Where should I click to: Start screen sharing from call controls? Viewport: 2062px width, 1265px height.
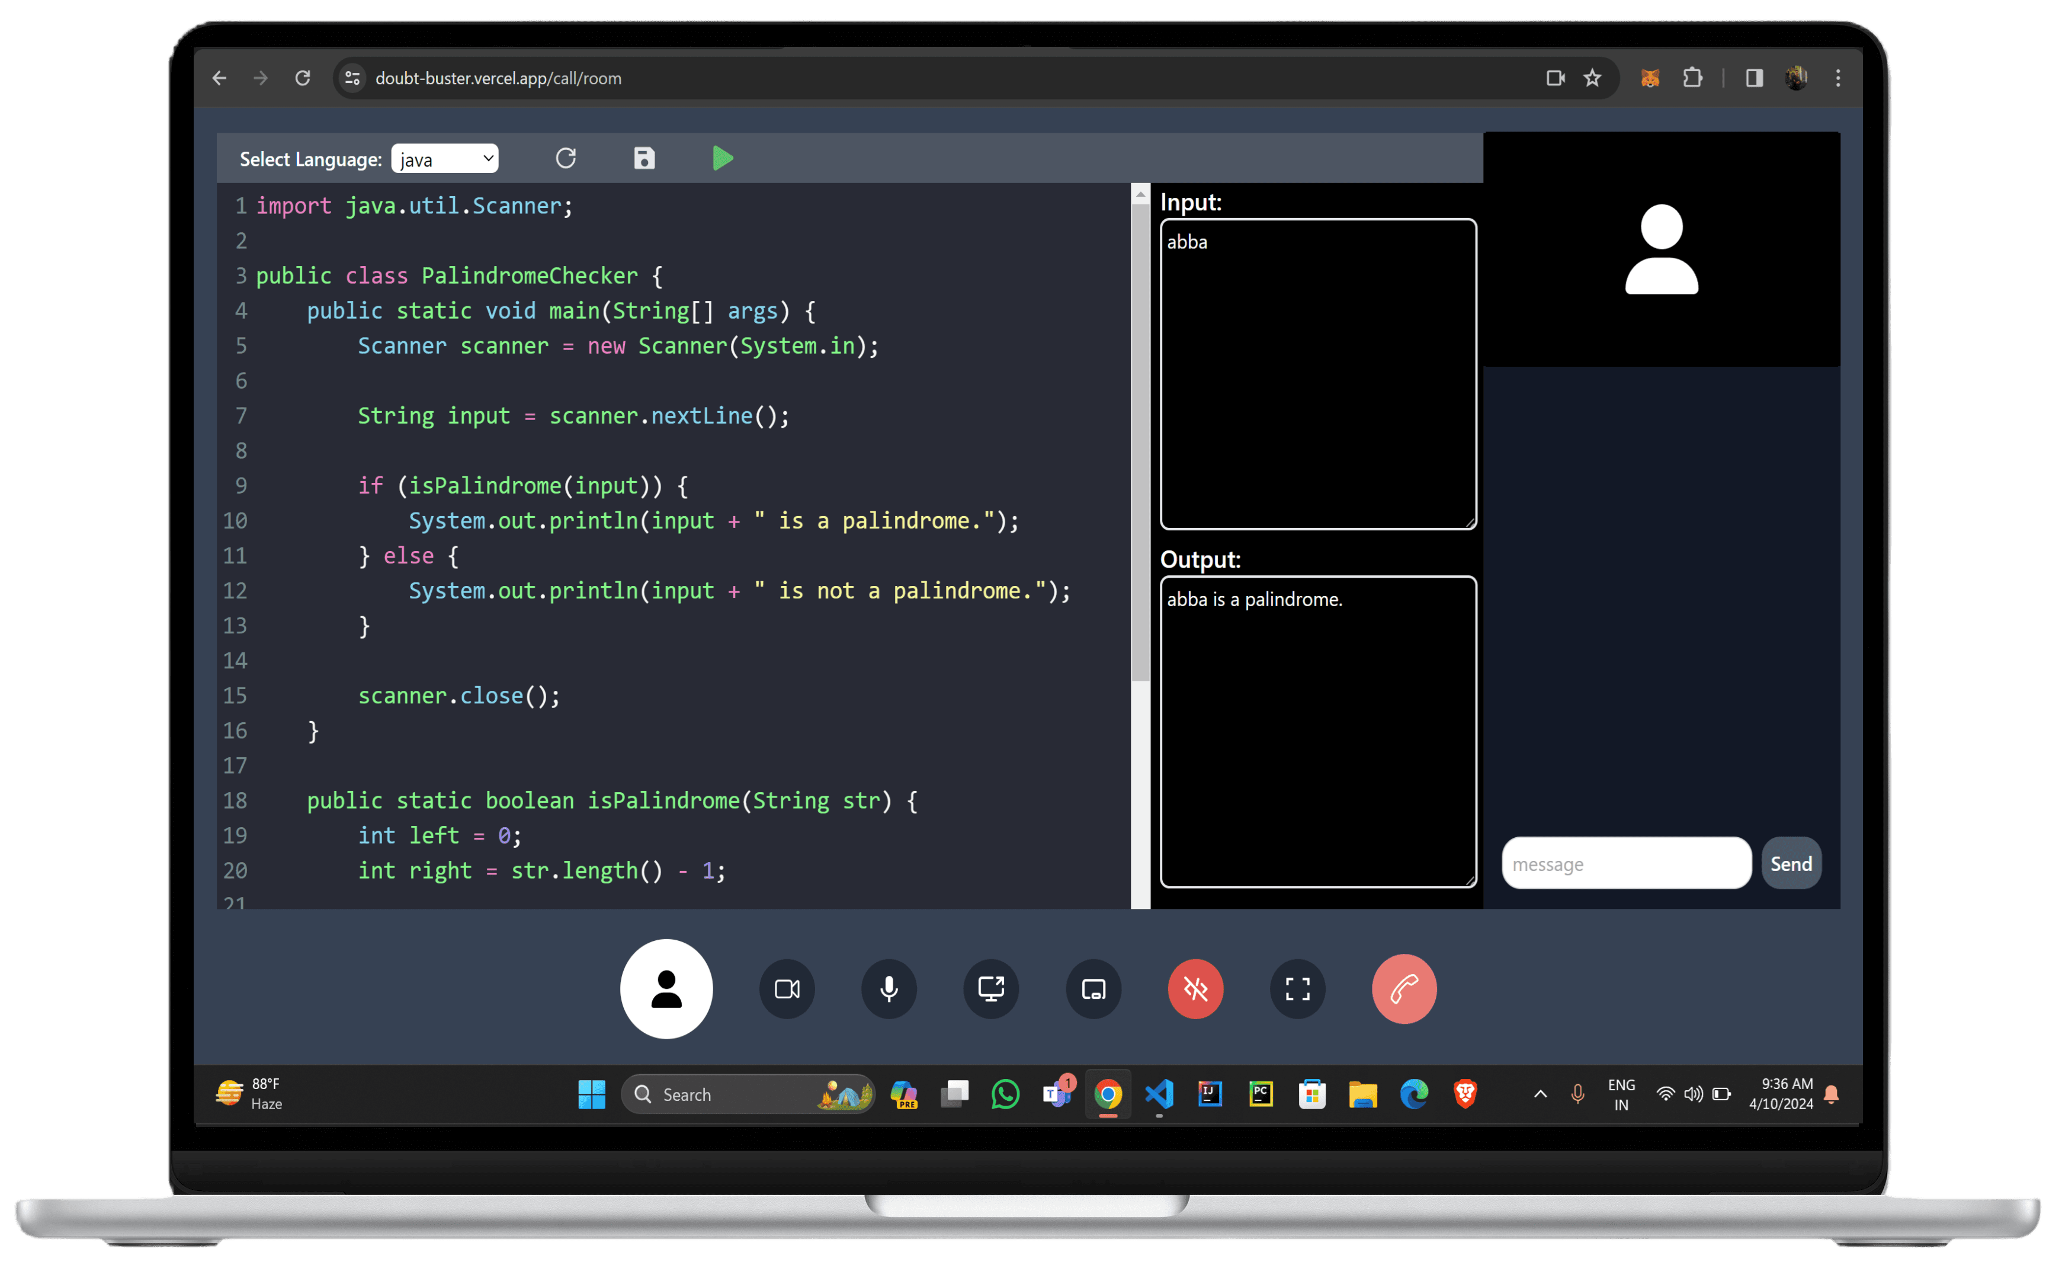pyautogui.click(x=991, y=989)
